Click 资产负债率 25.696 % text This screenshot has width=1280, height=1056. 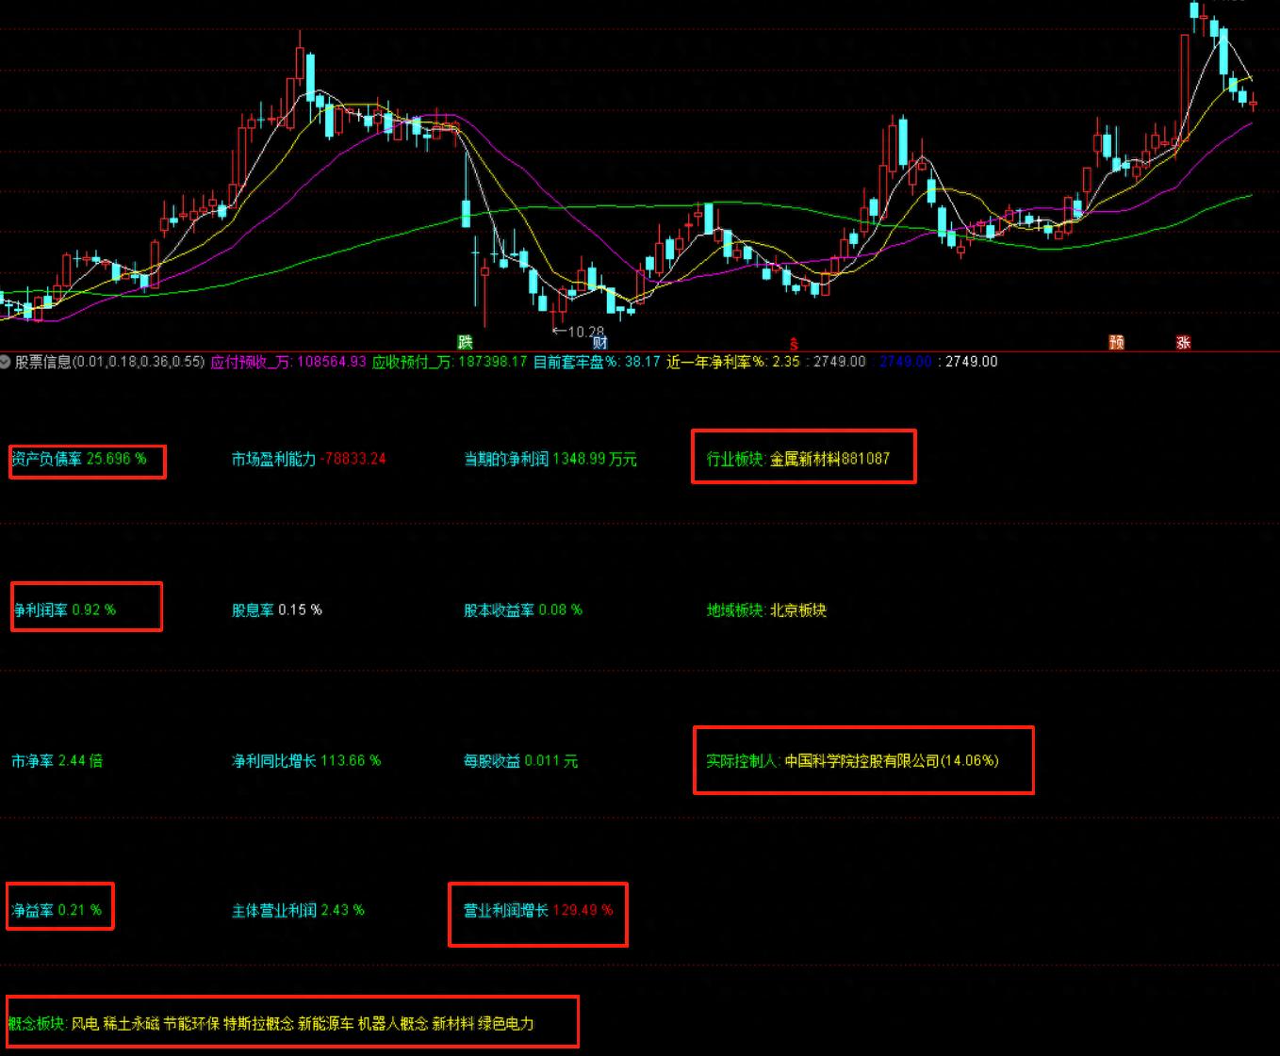tap(79, 459)
